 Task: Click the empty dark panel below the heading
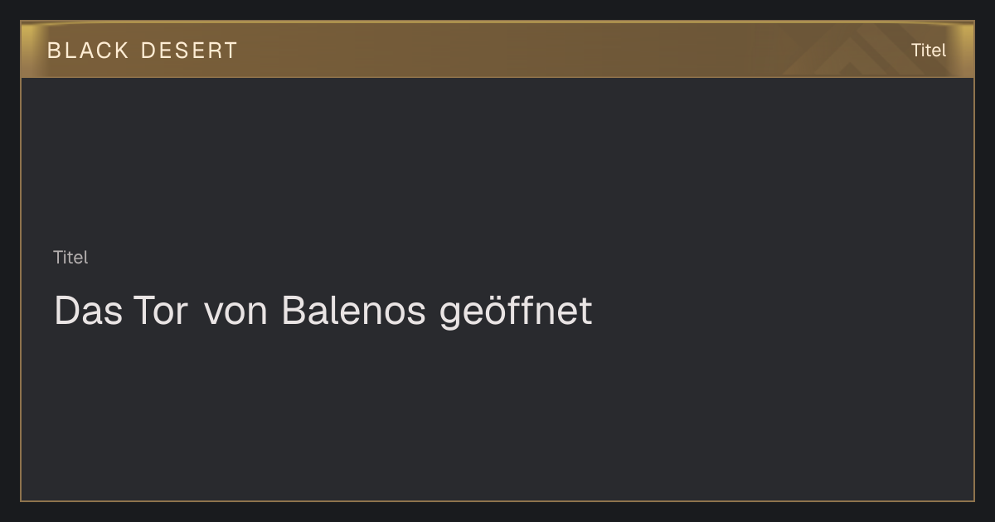(498, 414)
